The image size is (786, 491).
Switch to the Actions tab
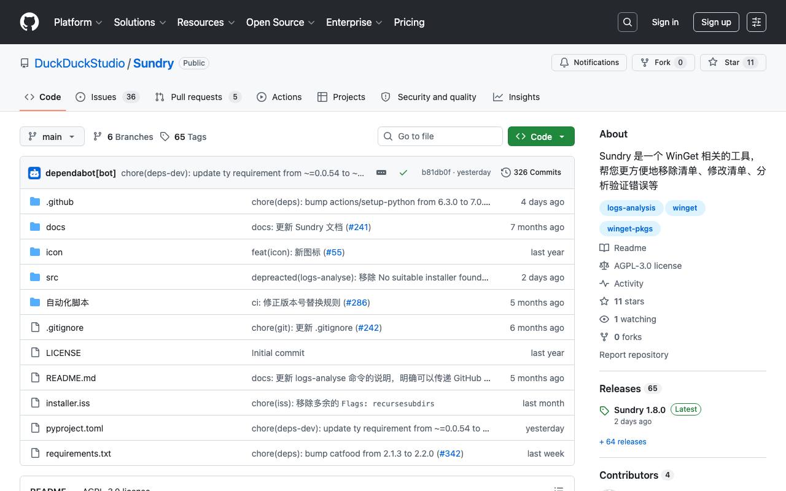[279, 97]
